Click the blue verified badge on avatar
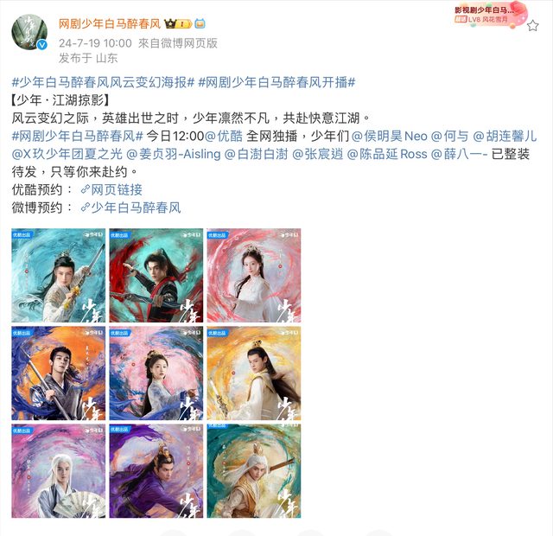The image size is (553, 536). pos(42,44)
